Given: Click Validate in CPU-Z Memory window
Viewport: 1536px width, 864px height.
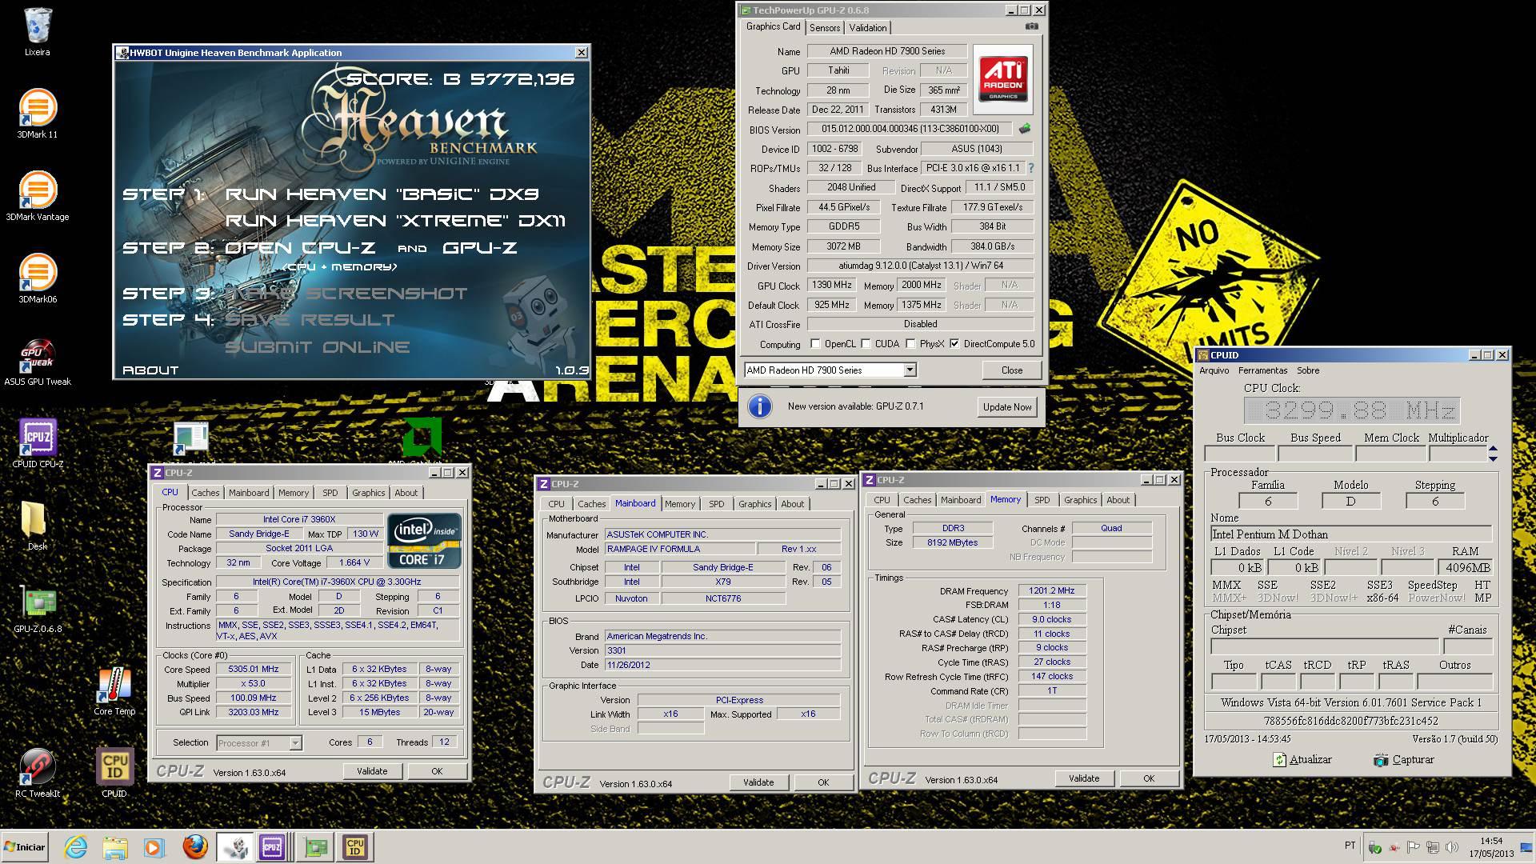Looking at the screenshot, I should tap(1084, 778).
